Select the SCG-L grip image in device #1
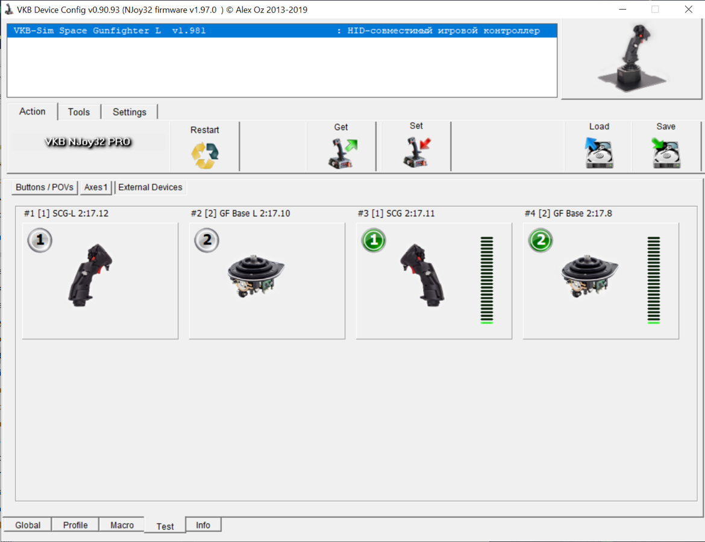Image resolution: width=705 pixels, height=542 pixels. tap(90, 275)
